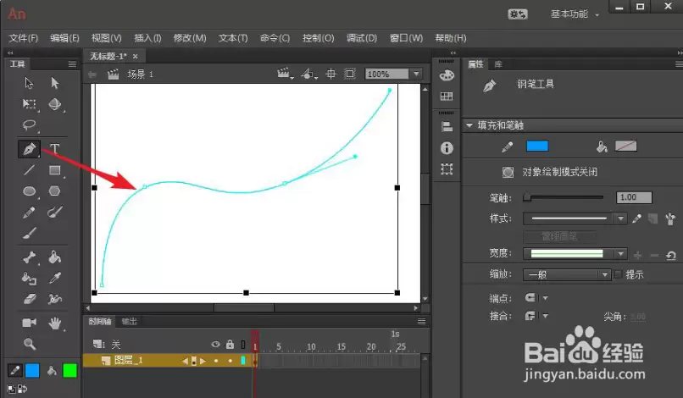Select the Lasso tool
The image size is (683, 398).
click(29, 125)
